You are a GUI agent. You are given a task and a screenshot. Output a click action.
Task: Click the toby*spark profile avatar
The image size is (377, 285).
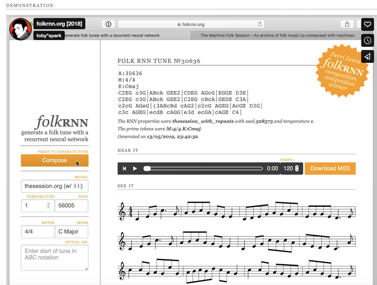(20, 29)
